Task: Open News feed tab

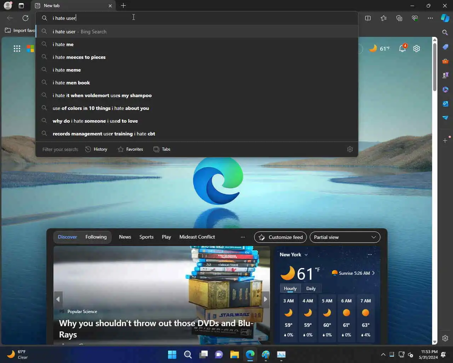Action: click(x=125, y=237)
